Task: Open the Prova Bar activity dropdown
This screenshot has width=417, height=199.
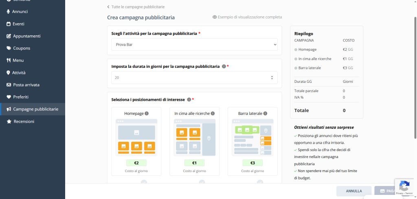Action: (194, 44)
